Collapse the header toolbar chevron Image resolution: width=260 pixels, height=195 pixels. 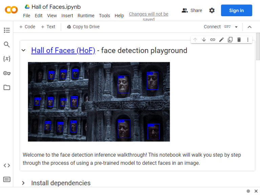pos(250,27)
